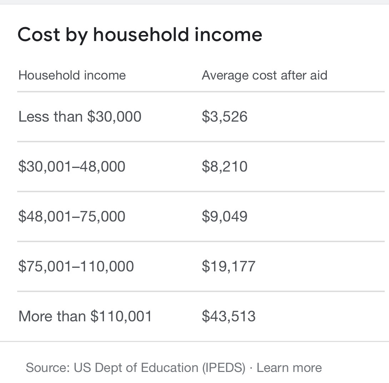Select the $30,001–48,000 income row
The width and height of the screenshot is (389, 383).
[201, 167]
